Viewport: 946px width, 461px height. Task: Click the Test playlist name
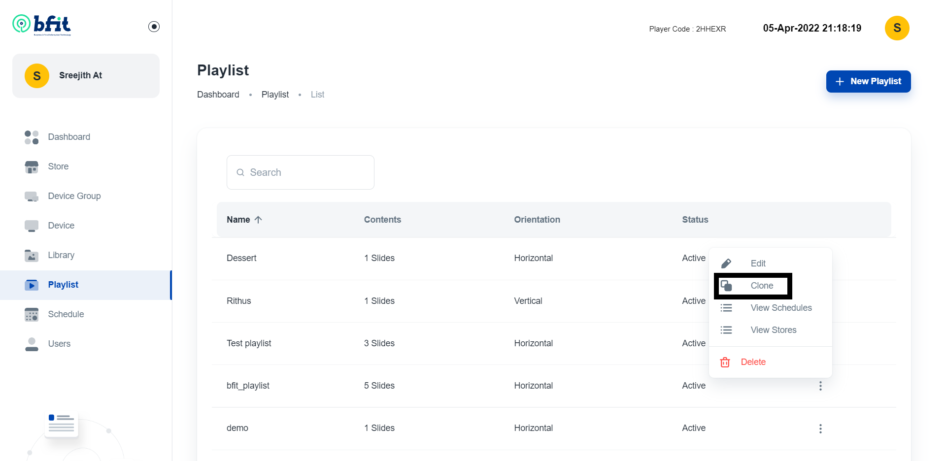[x=249, y=343]
